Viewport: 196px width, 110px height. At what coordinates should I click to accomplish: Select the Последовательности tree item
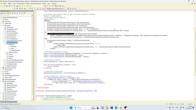(x=12, y=29)
